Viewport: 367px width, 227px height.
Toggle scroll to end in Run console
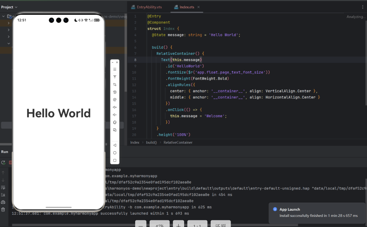point(3,195)
